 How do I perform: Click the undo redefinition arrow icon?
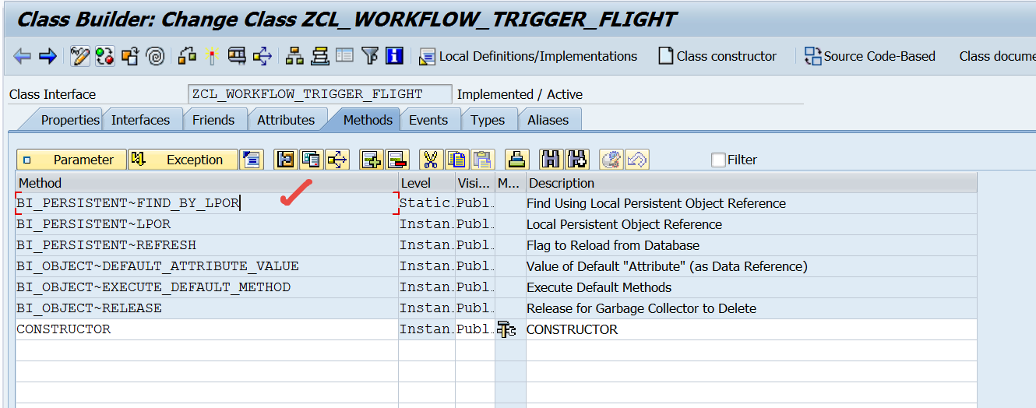[637, 160]
